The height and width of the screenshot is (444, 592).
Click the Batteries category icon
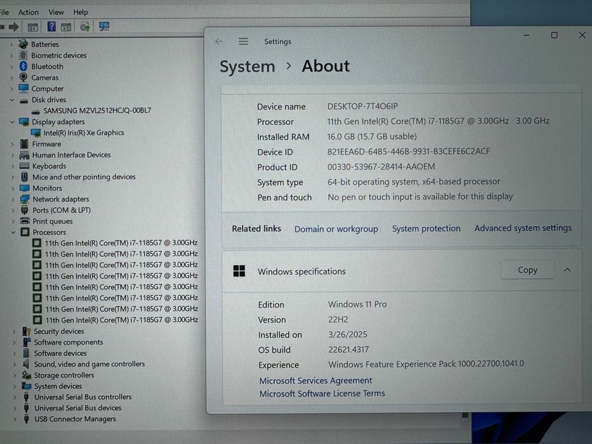click(x=23, y=44)
